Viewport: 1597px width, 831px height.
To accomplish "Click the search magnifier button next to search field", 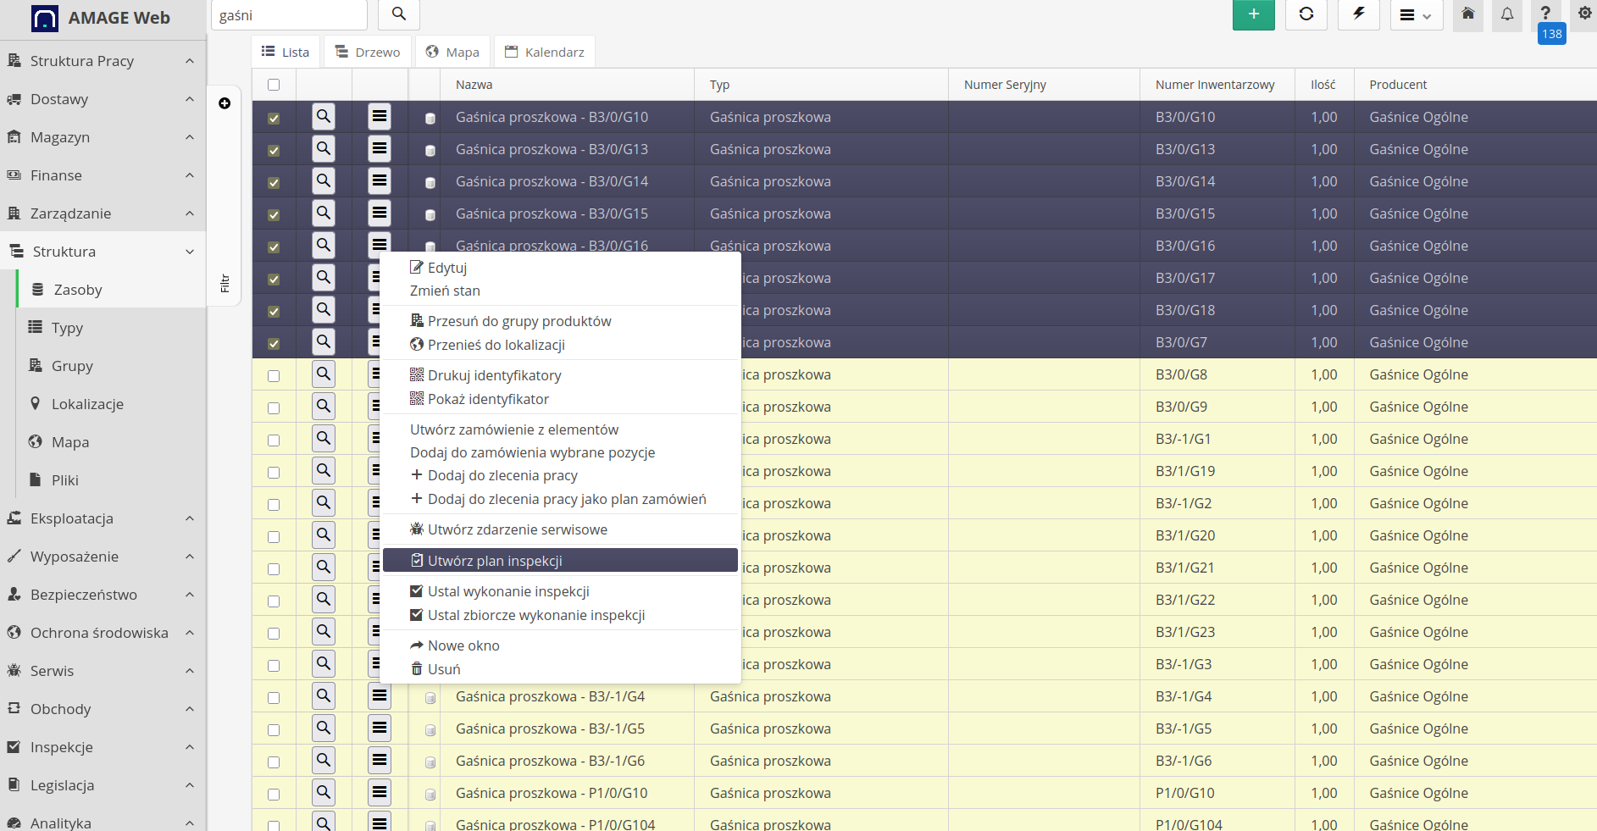I will click(x=399, y=14).
